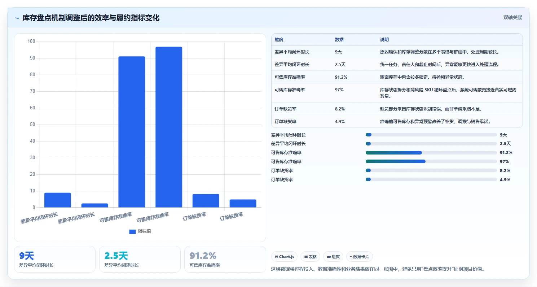Click the 可售库存准确率 label in the 97% progress row
The image size is (537, 287).
pos(286,162)
